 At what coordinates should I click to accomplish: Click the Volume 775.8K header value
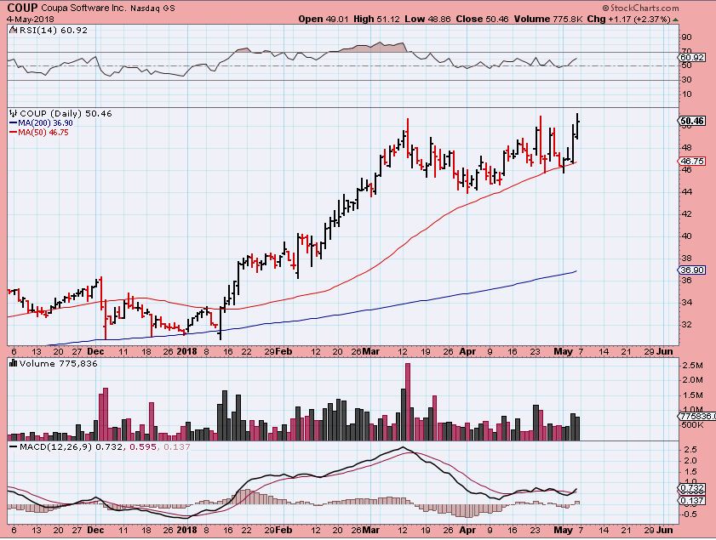point(548,20)
